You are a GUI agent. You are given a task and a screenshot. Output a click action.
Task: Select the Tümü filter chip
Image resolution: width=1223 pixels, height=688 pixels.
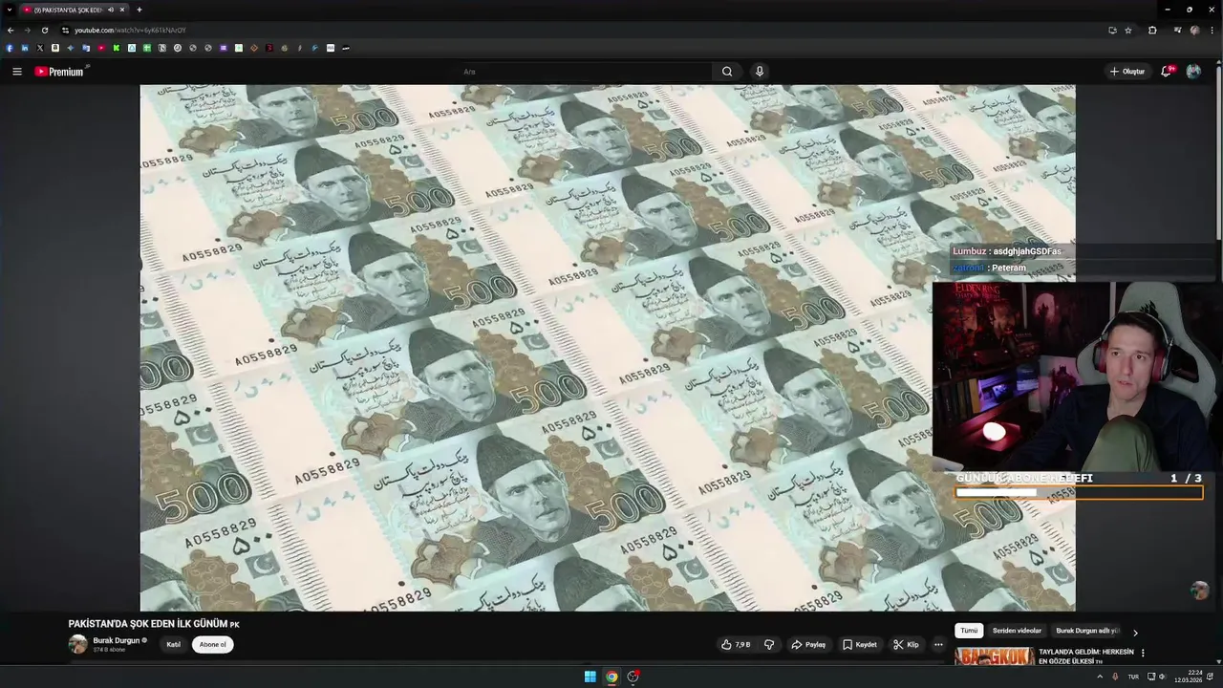pyautogui.click(x=969, y=631)
